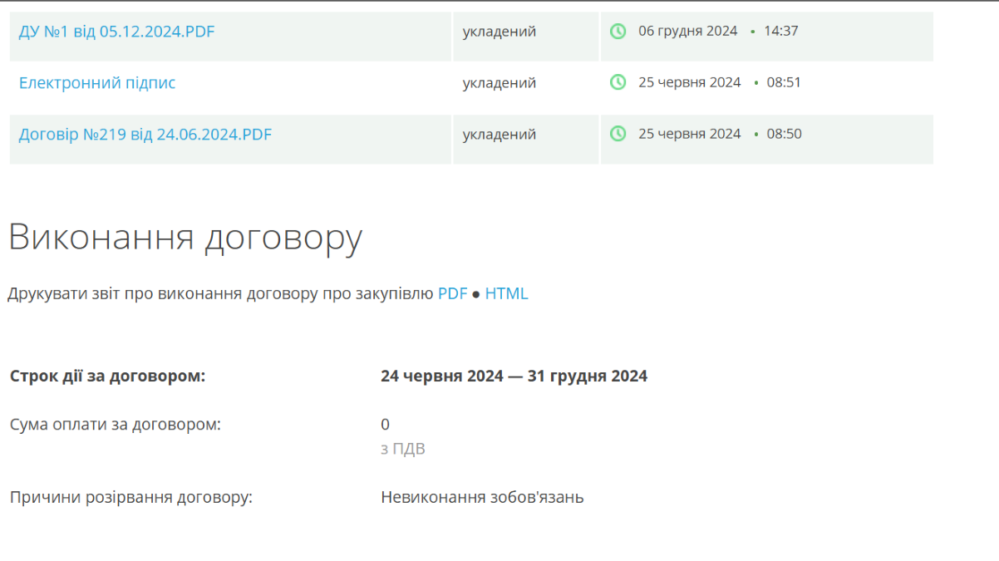The height and width of the screenshot is (561, 999).
Task: Click the 14:37 timestamp for ДУ №1
Action: tap(781, 32)
